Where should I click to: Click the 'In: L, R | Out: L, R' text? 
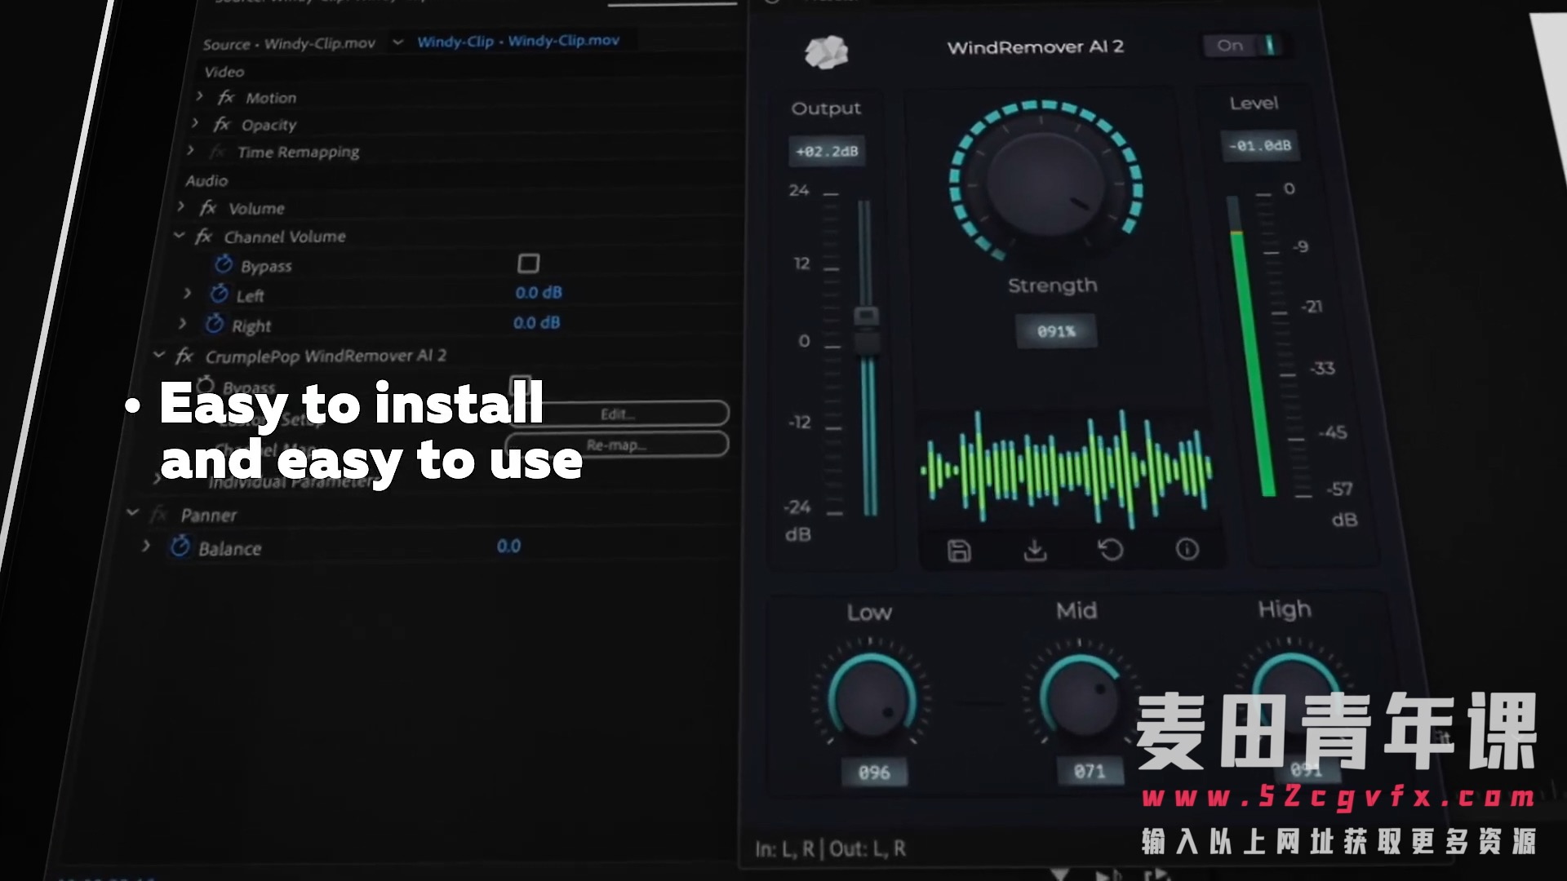coord(830,849)
